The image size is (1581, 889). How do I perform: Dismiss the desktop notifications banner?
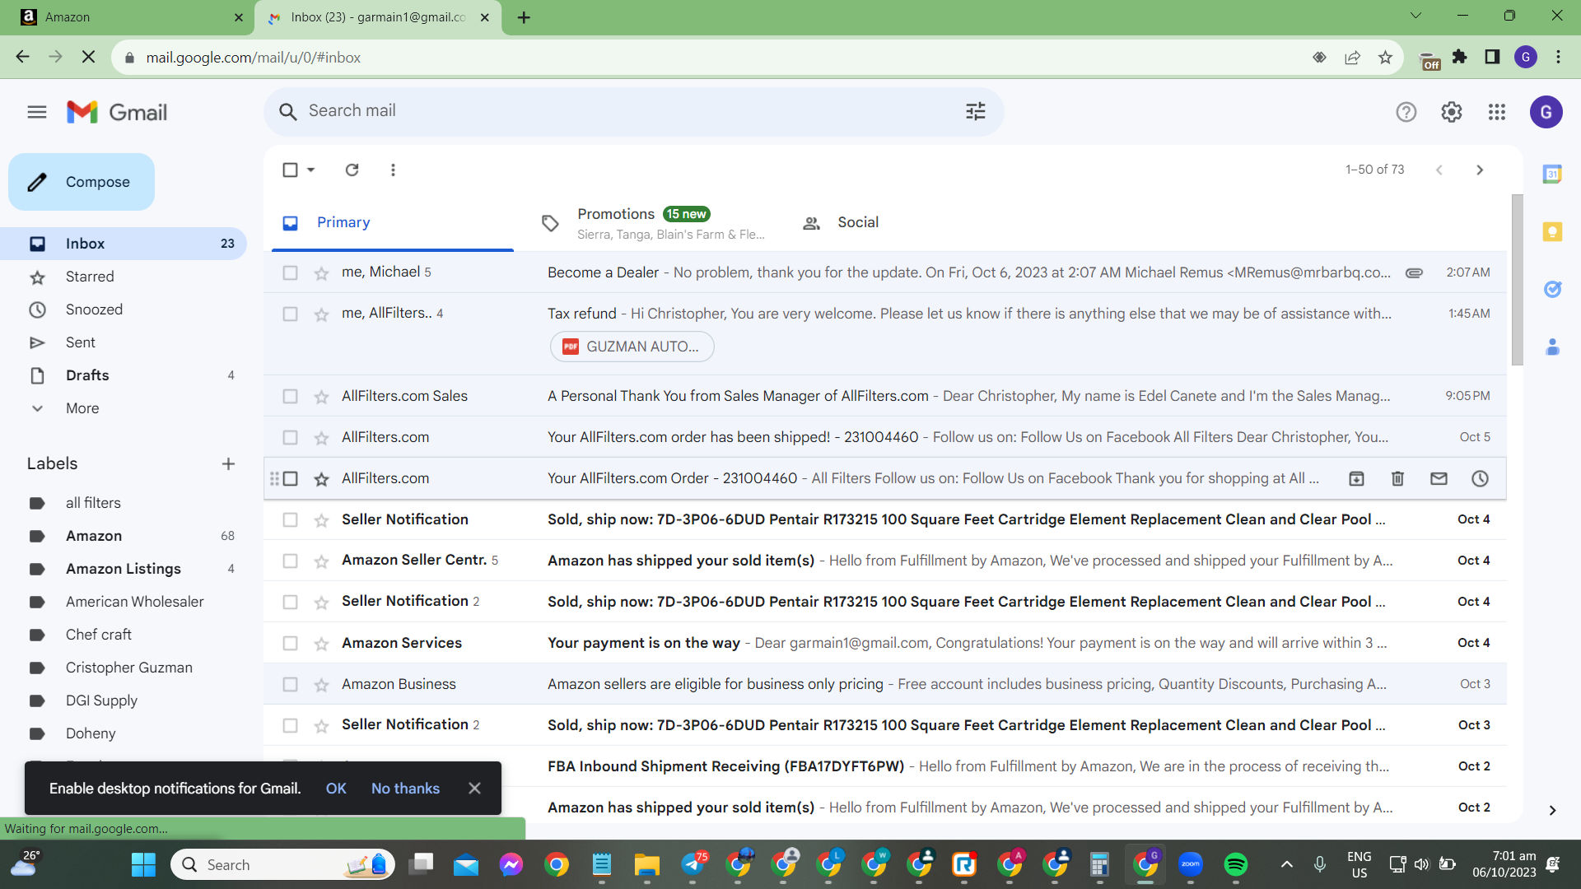pyautogui.click(x=474, y=789)
